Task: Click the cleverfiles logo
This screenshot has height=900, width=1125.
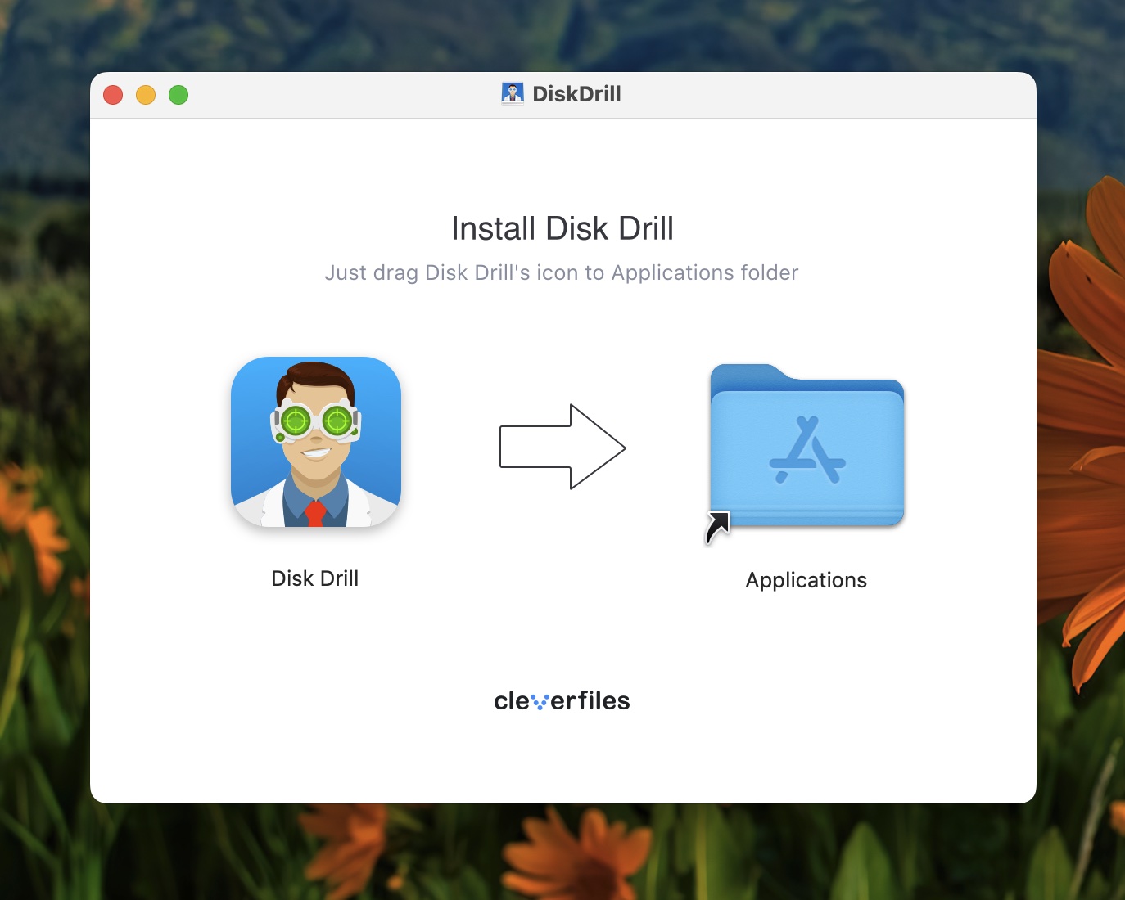Action: click(x=562, y=700)
